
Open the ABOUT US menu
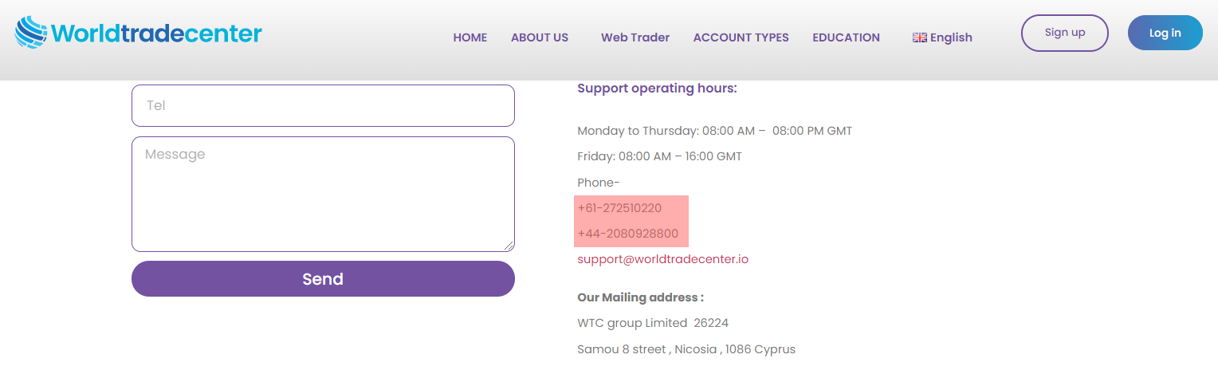tap(540, 37)
